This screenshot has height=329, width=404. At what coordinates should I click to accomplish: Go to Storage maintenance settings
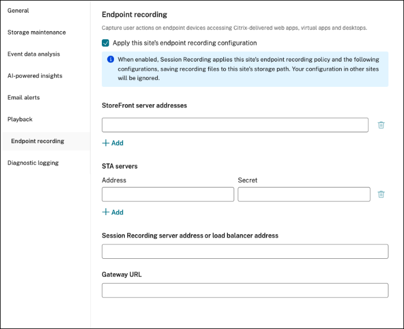coord(36,32)
